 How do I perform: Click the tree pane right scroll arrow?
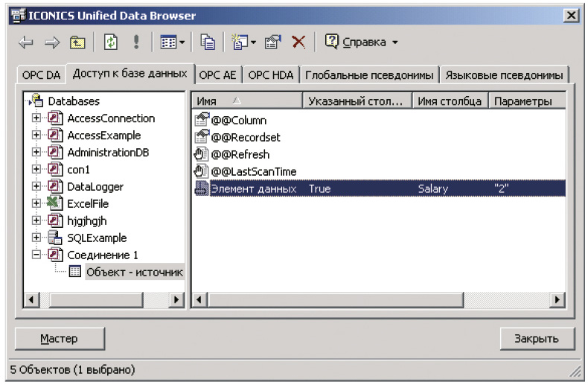[176, 300]
